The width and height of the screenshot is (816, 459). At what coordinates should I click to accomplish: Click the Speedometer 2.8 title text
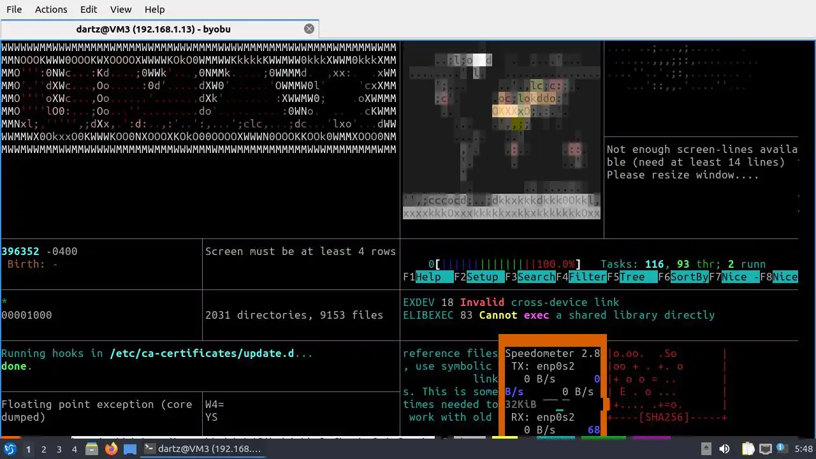click(553, 353)
